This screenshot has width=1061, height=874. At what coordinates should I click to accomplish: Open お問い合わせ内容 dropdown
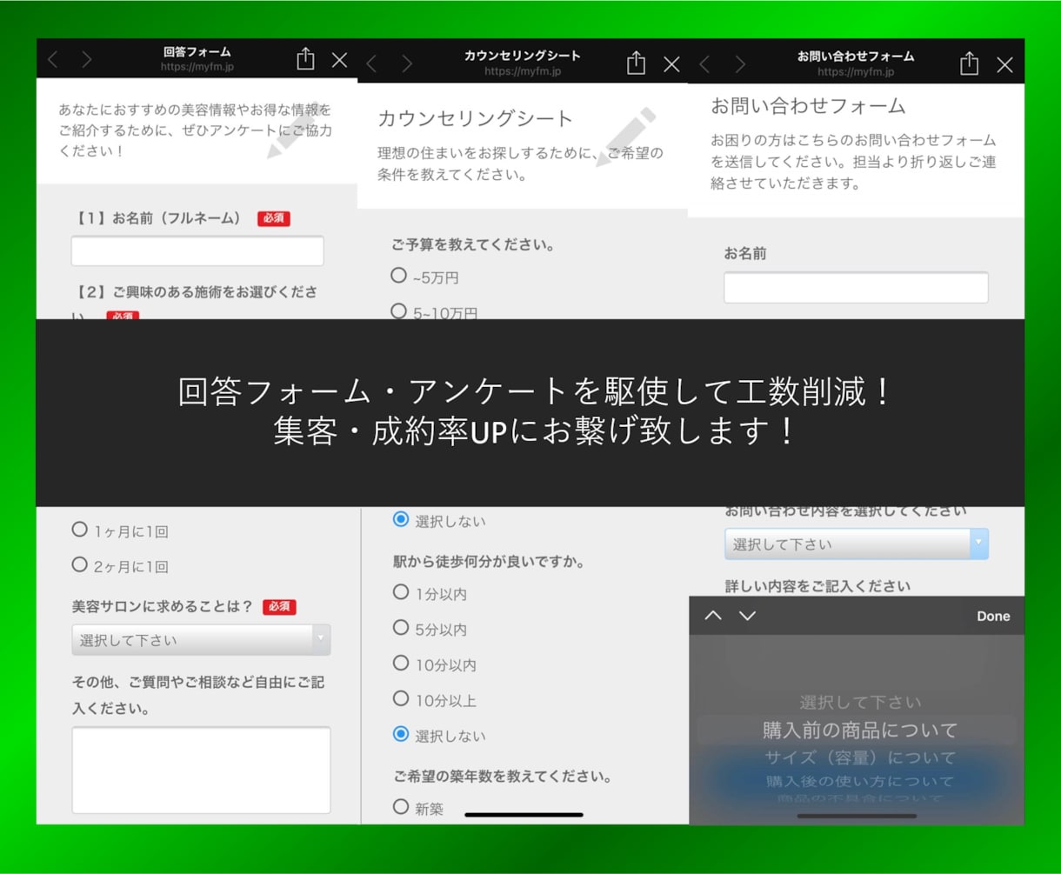click(857, 544)
